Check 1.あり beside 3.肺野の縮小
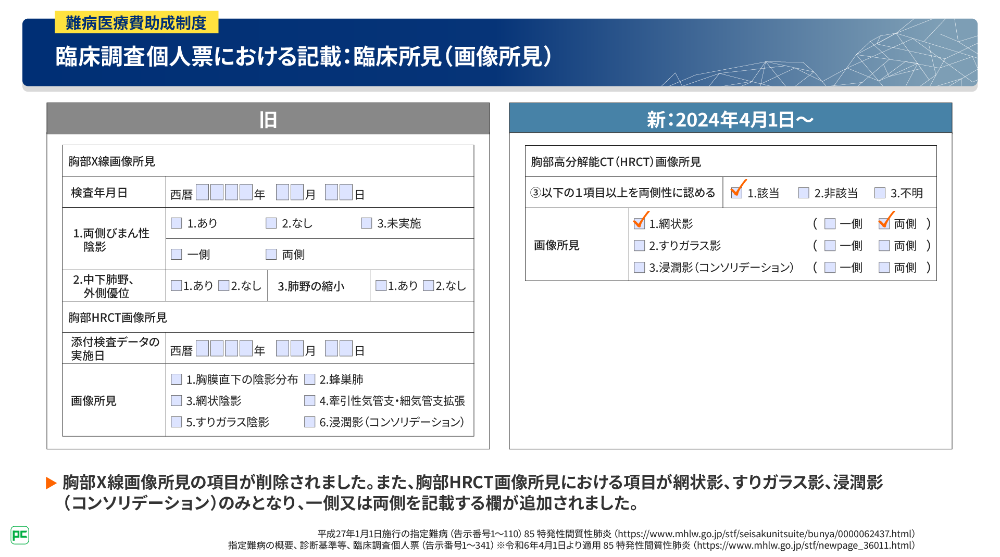 pos(381,286)
